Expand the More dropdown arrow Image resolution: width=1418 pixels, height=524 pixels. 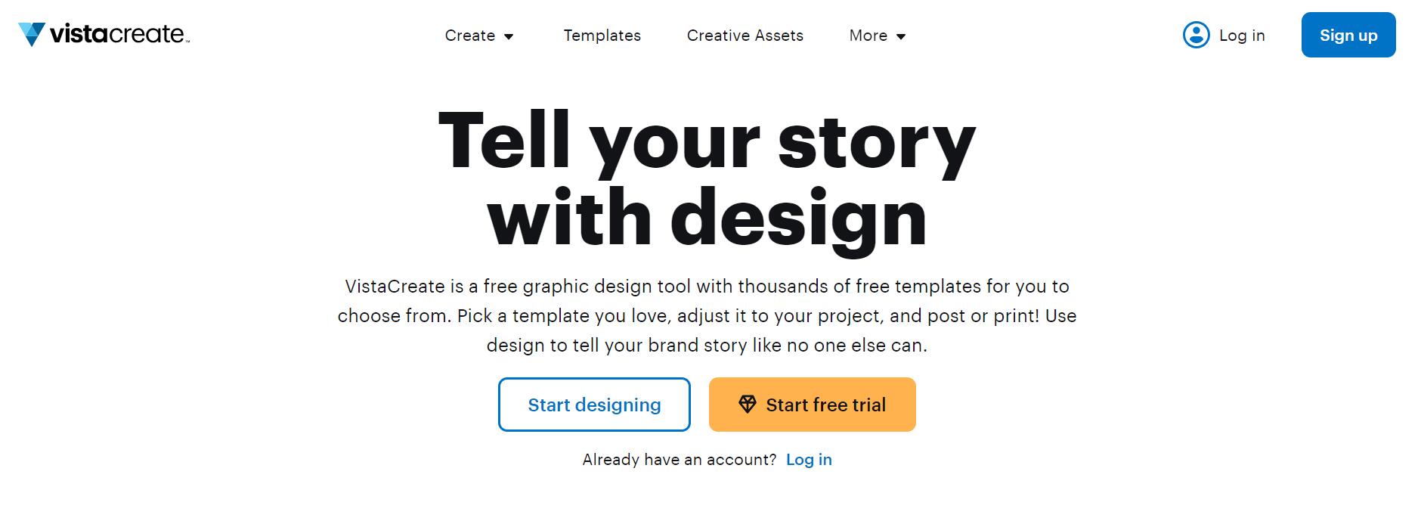coord(900,36)
